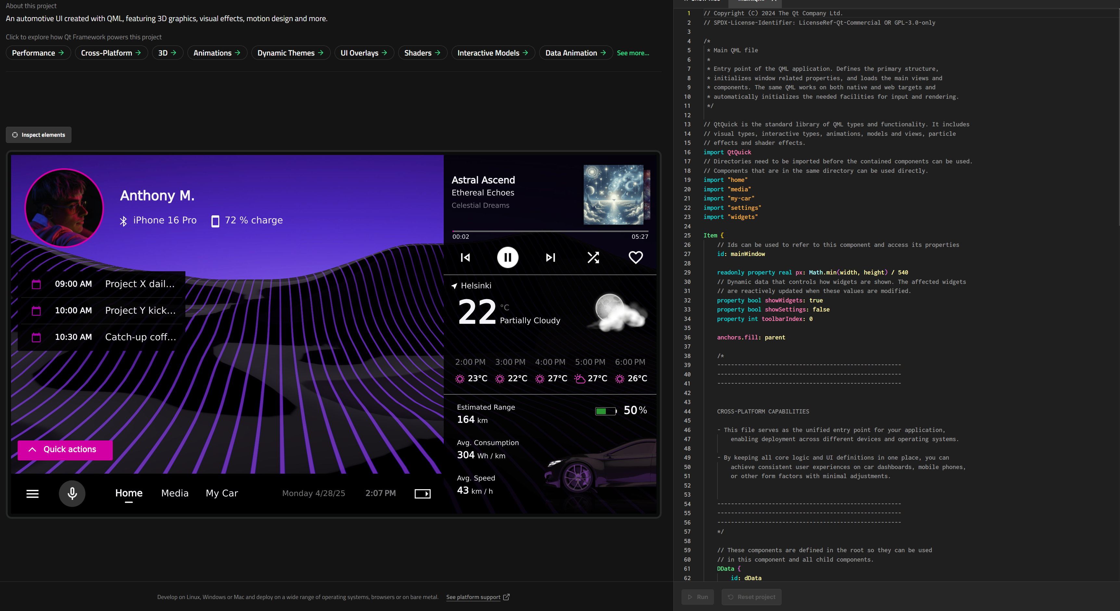Pause the currently playing track
Image resolution: width=1120 pixels, height=611 pixels.
(507, 258)
